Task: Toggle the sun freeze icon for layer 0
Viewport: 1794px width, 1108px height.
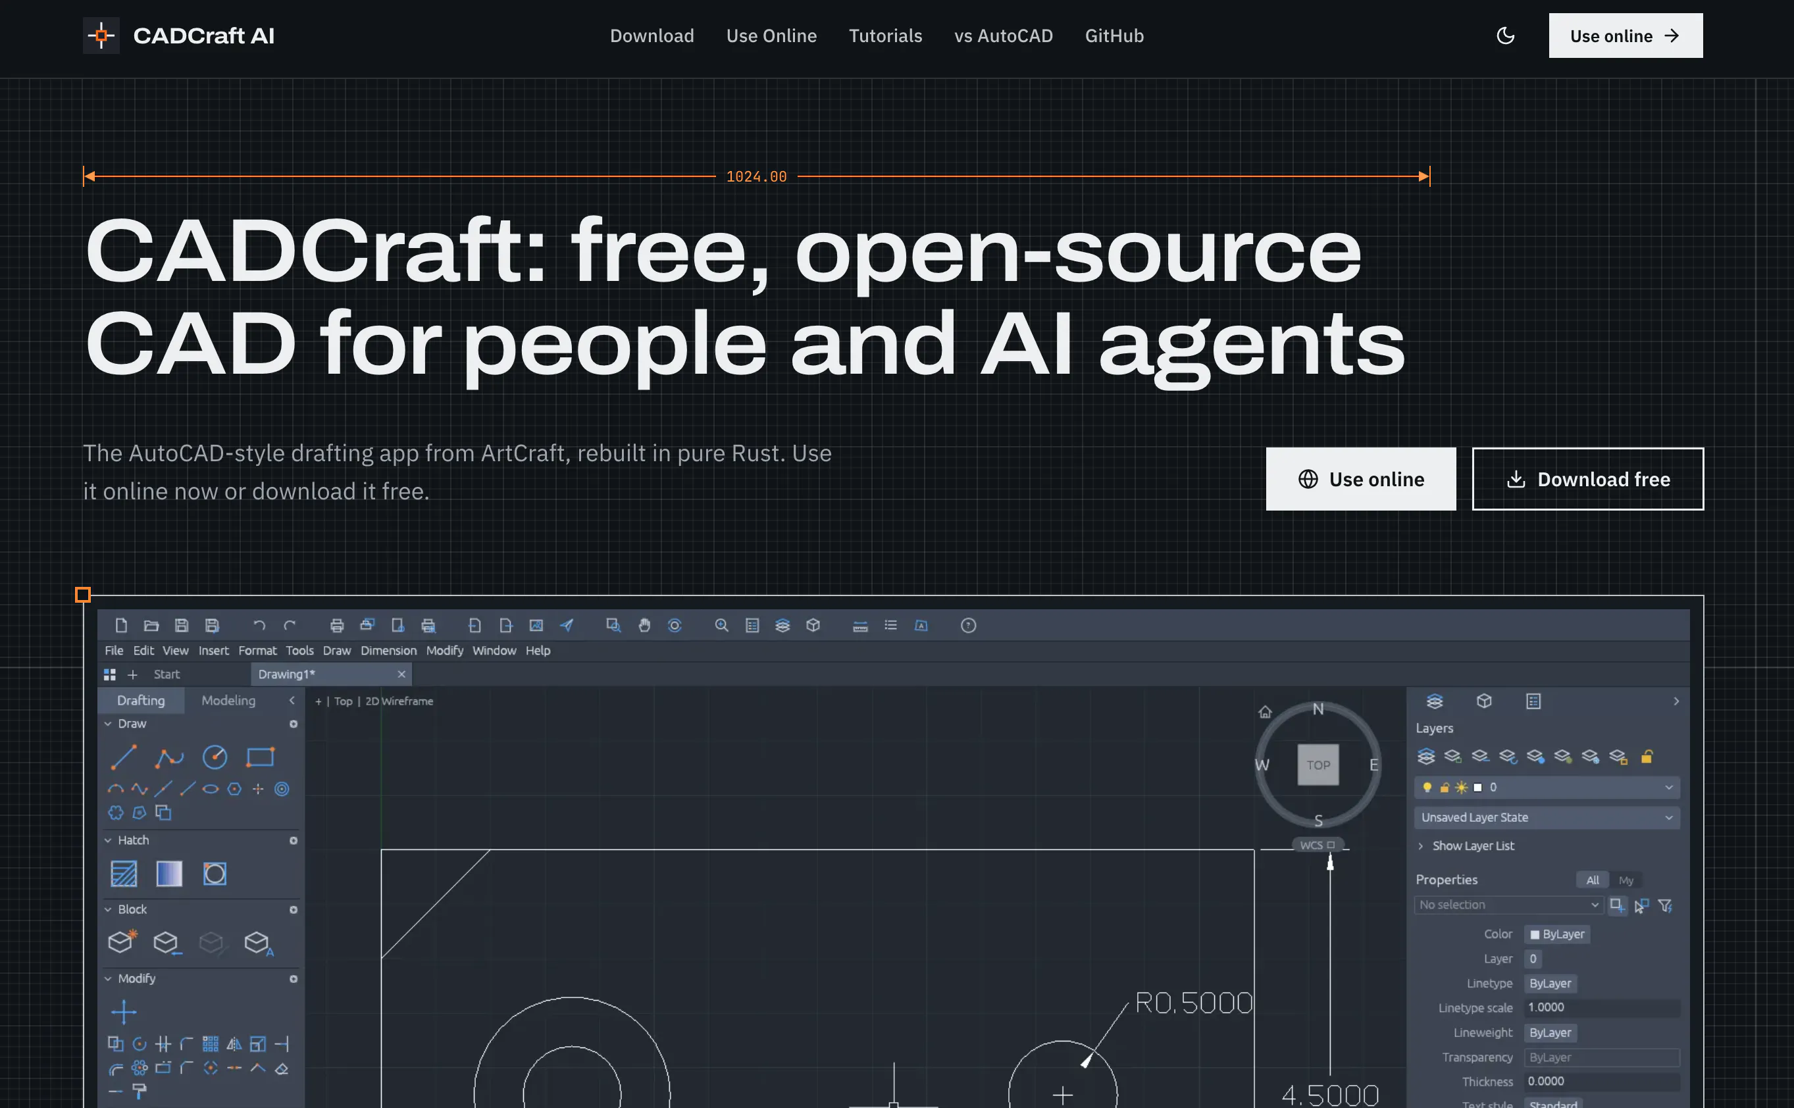Action: point(1461,788)
